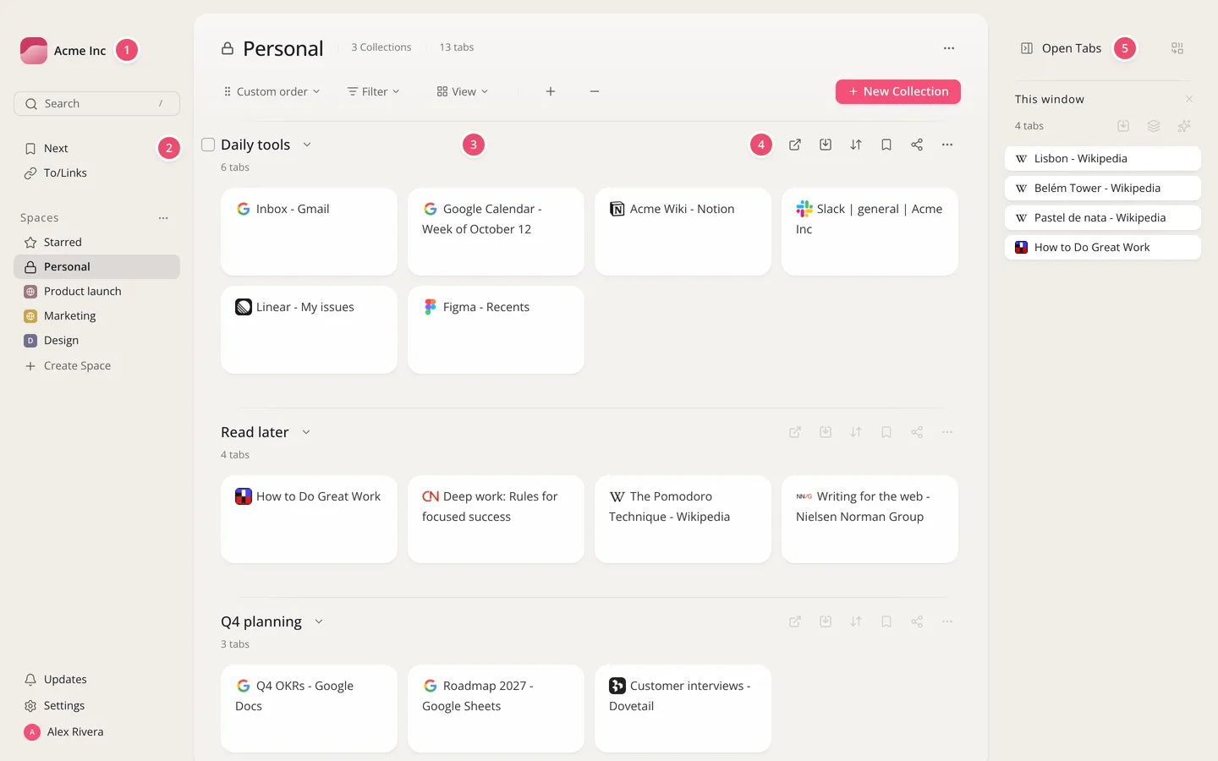The height and width of the screenshot is (761, 1218).
Task: Open more options for Q4 planning
Action: point(947,621)
